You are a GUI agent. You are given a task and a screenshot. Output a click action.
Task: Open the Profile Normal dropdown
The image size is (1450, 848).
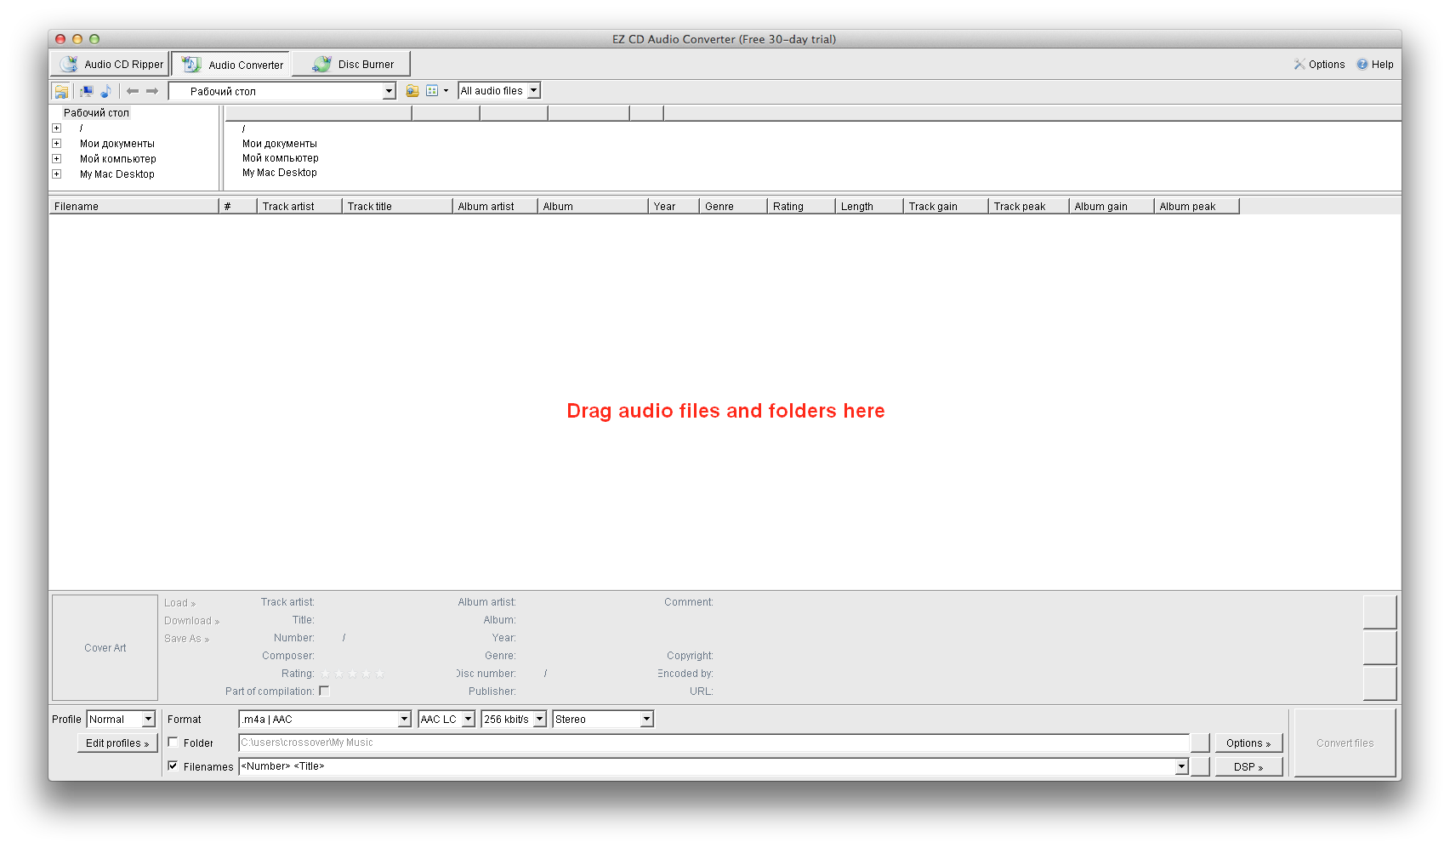point(148,720)
